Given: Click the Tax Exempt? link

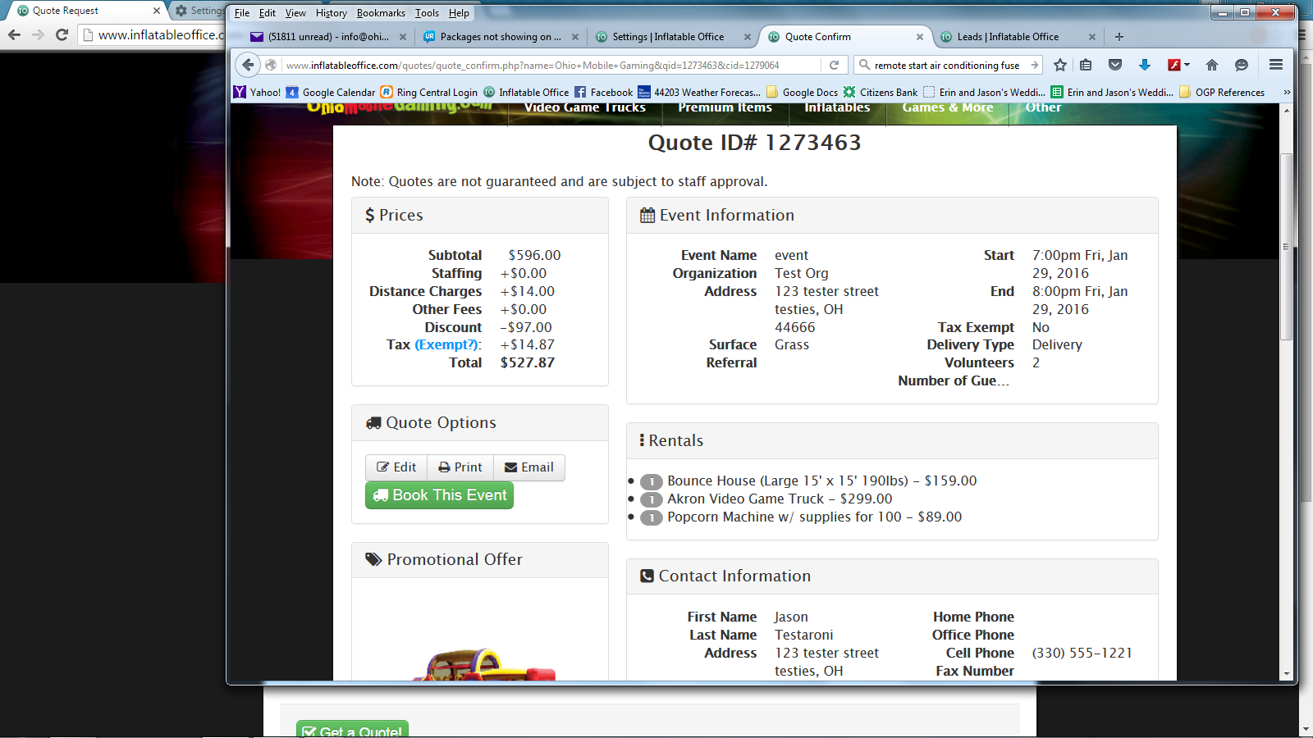Looking at the screenshot, I should 446,345.
